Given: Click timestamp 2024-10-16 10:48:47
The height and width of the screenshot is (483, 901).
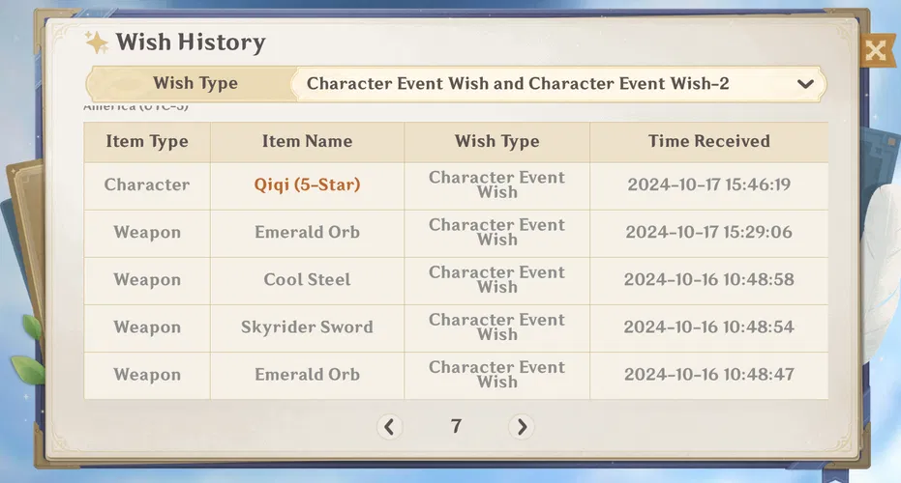Looking at the screenshot, I should 708,374.
